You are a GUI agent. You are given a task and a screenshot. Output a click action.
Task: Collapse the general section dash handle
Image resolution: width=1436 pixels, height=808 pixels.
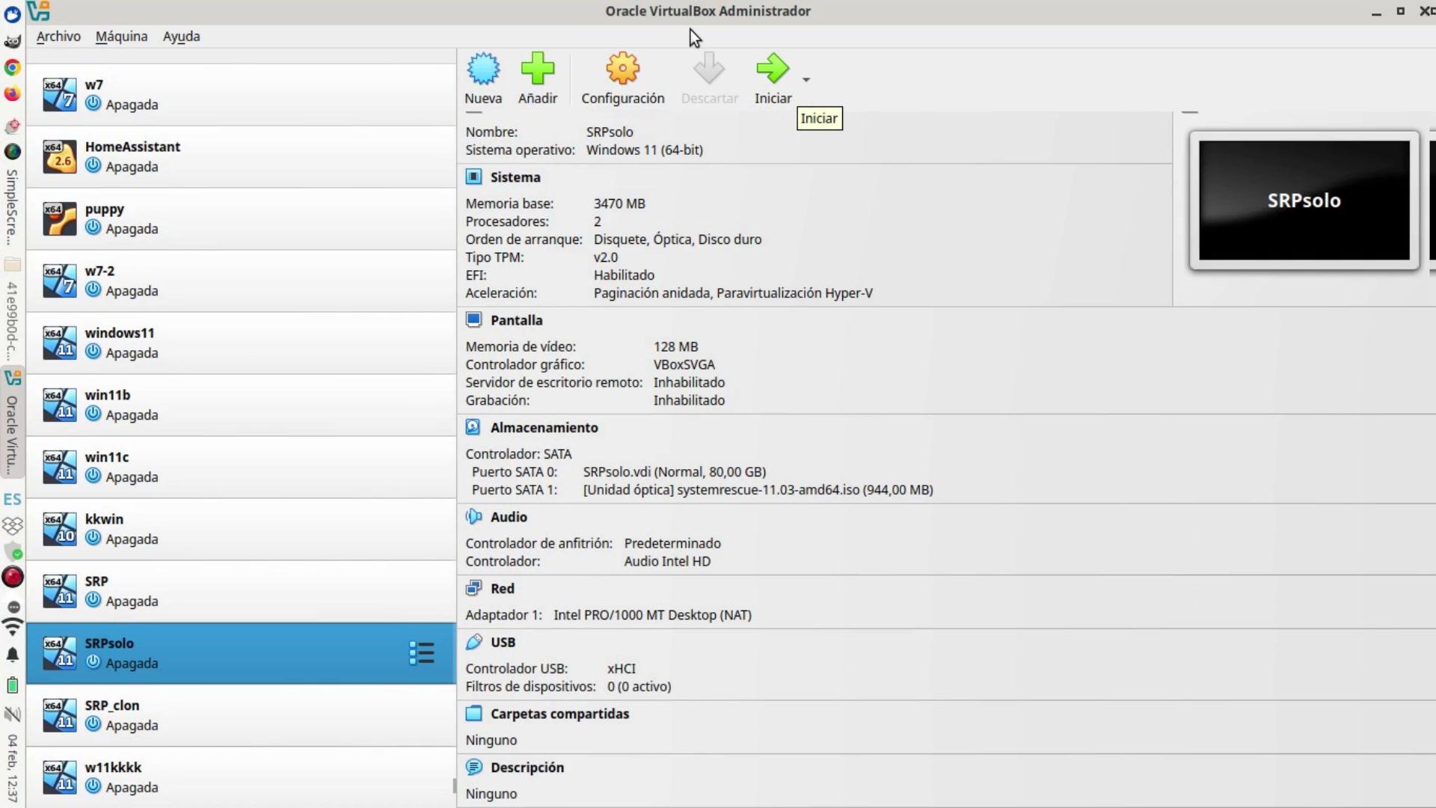[x=473, y=113]
